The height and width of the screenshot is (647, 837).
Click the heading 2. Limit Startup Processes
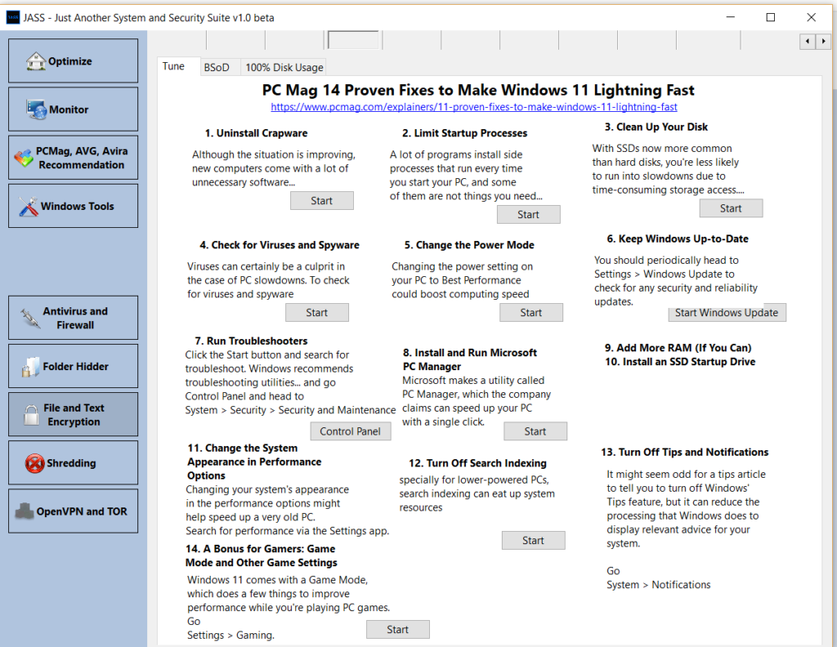(x=465, y=133)
